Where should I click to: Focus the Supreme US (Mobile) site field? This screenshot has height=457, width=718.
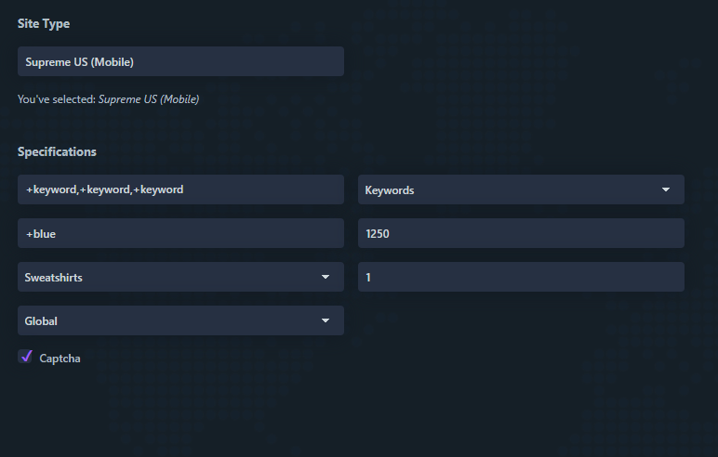180,61
